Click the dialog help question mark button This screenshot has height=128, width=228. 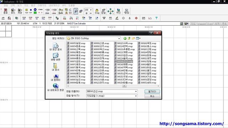point(151,33)
